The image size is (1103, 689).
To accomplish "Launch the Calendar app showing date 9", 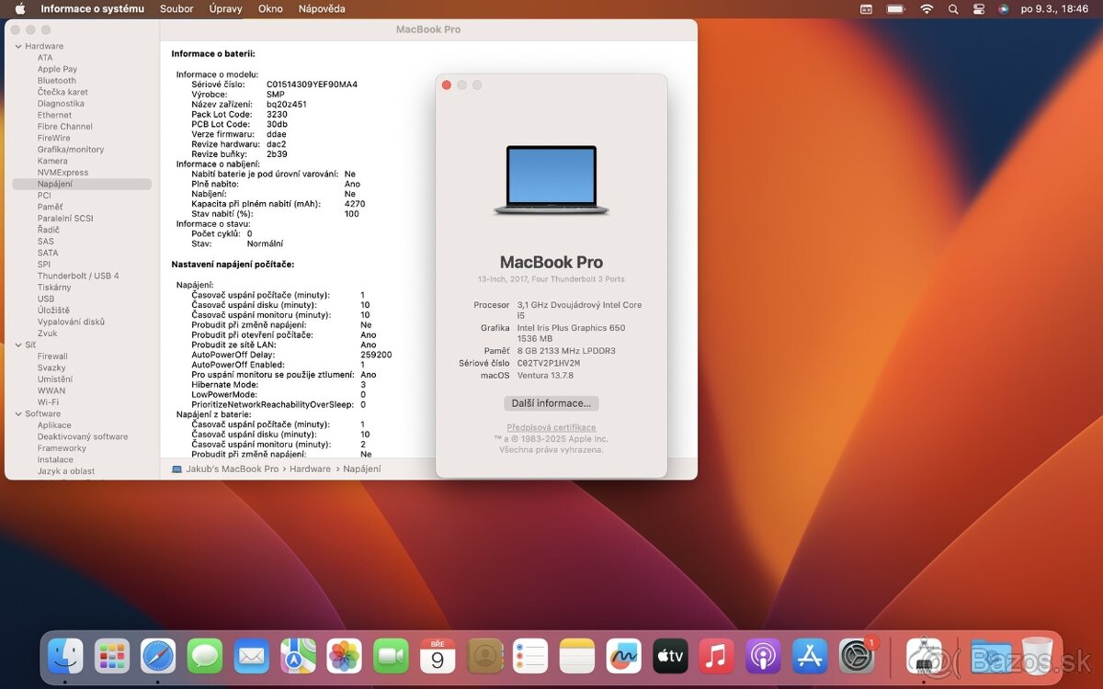I will 438,656.
